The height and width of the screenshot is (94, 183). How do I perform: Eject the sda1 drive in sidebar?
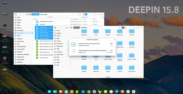(x=70, y=65)
